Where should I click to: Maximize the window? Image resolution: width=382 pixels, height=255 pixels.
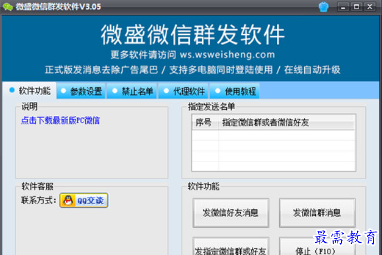pyautogui.click(x=356, y=7)
